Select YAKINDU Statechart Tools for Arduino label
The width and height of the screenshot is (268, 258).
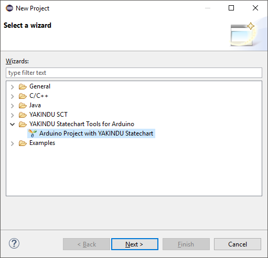pos(82,124)
